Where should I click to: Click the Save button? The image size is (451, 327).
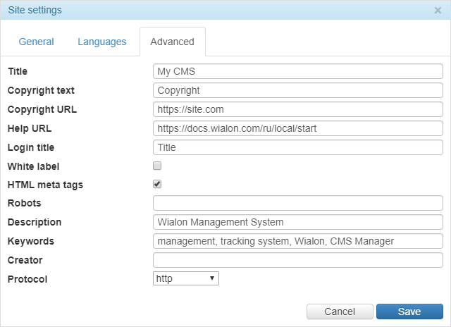click(x=409, y=311)
